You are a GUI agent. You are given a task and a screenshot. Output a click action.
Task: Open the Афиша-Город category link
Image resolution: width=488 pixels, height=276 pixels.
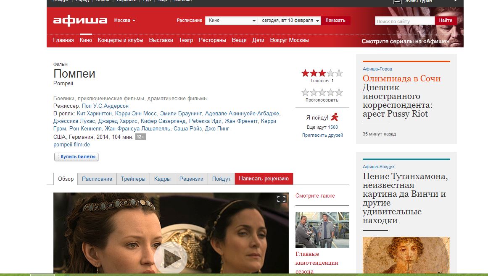point(377,69)
